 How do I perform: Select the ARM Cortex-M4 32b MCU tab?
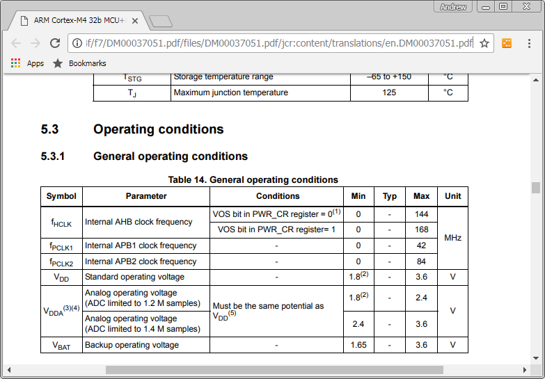(x=79, y=20)
